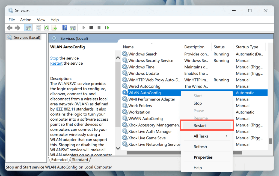Click the Refresh toolbar icon
The image size is (279, 176).
[47, 28]
